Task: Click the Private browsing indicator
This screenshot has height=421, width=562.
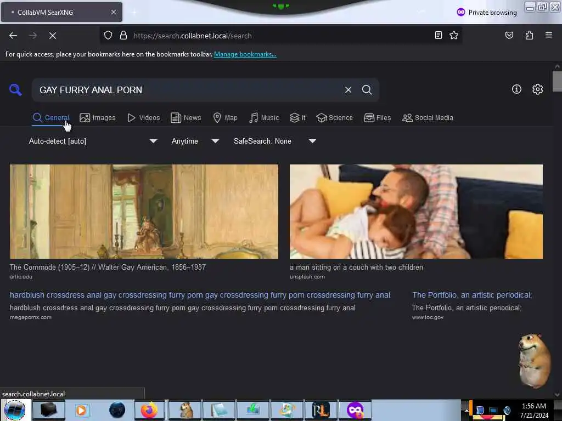Action: 487,12
